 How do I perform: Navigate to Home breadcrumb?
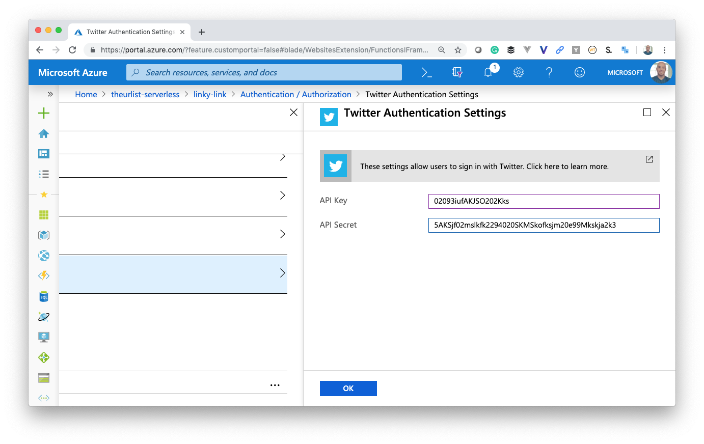pos(86,94)
